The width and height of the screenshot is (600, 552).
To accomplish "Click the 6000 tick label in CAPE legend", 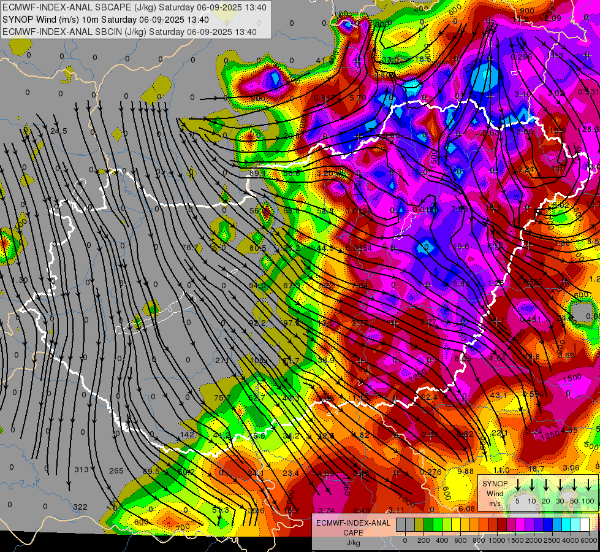I will [589, 540].
